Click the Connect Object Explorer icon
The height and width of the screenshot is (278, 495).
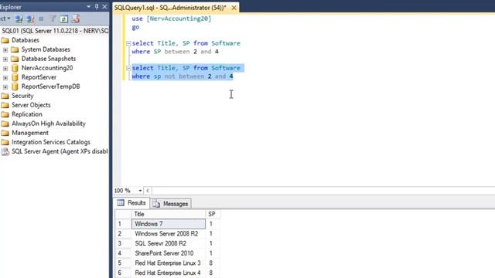19,19
